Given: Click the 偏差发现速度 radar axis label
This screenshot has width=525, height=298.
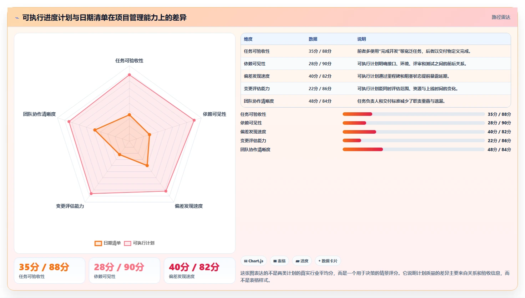Looking at the screenshot, I should [x=189, y=206].
